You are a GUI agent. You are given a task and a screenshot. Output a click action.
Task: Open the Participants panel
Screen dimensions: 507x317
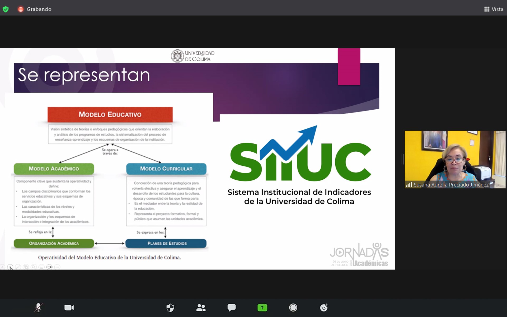[201, 307]
